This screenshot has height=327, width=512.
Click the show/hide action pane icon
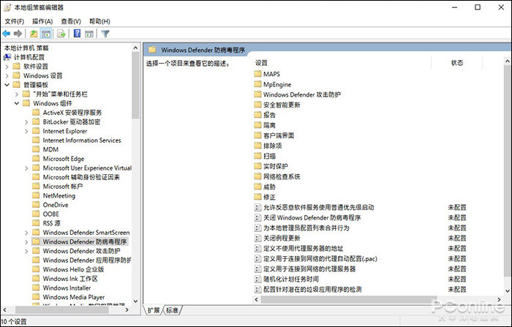(x=89, y=34)
